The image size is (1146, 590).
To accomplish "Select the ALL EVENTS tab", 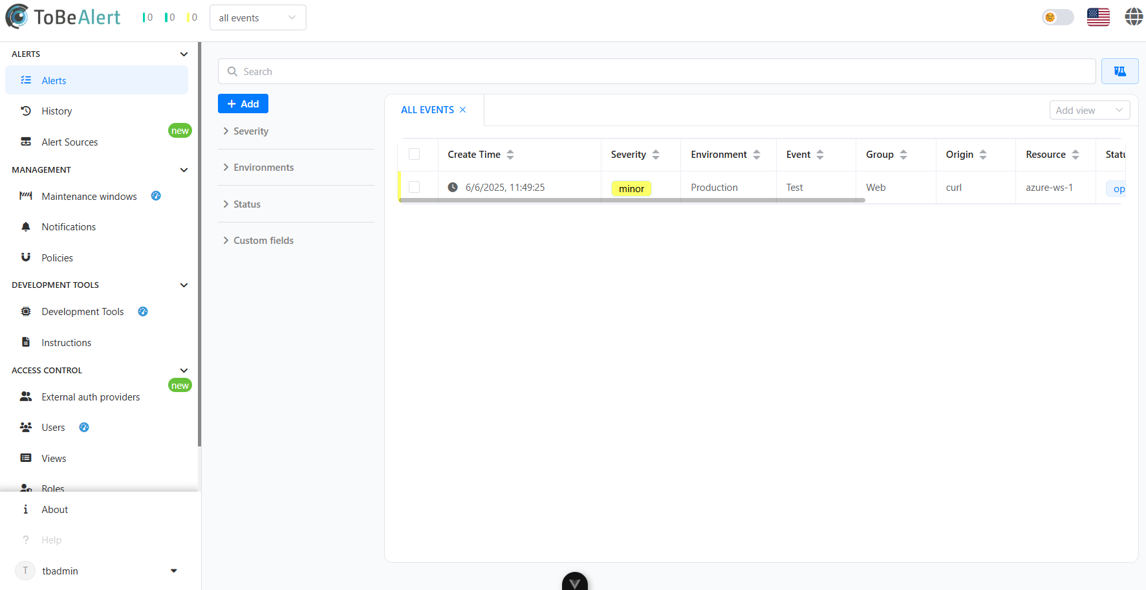I will (427, 110).
